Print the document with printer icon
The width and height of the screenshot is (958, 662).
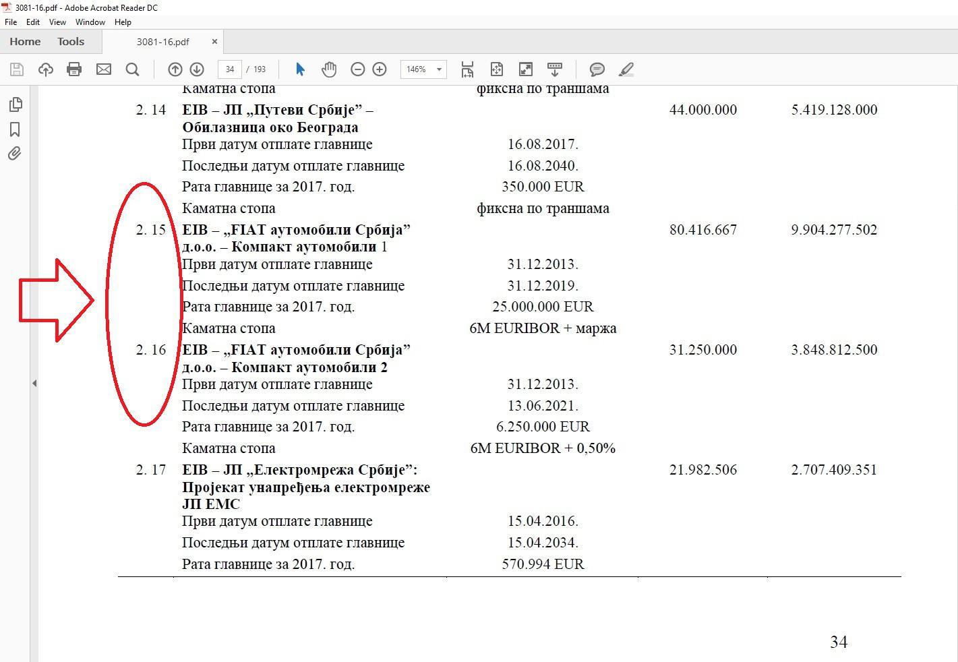point(74,69)
